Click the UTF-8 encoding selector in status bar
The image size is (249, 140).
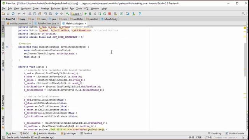[208, 137]
